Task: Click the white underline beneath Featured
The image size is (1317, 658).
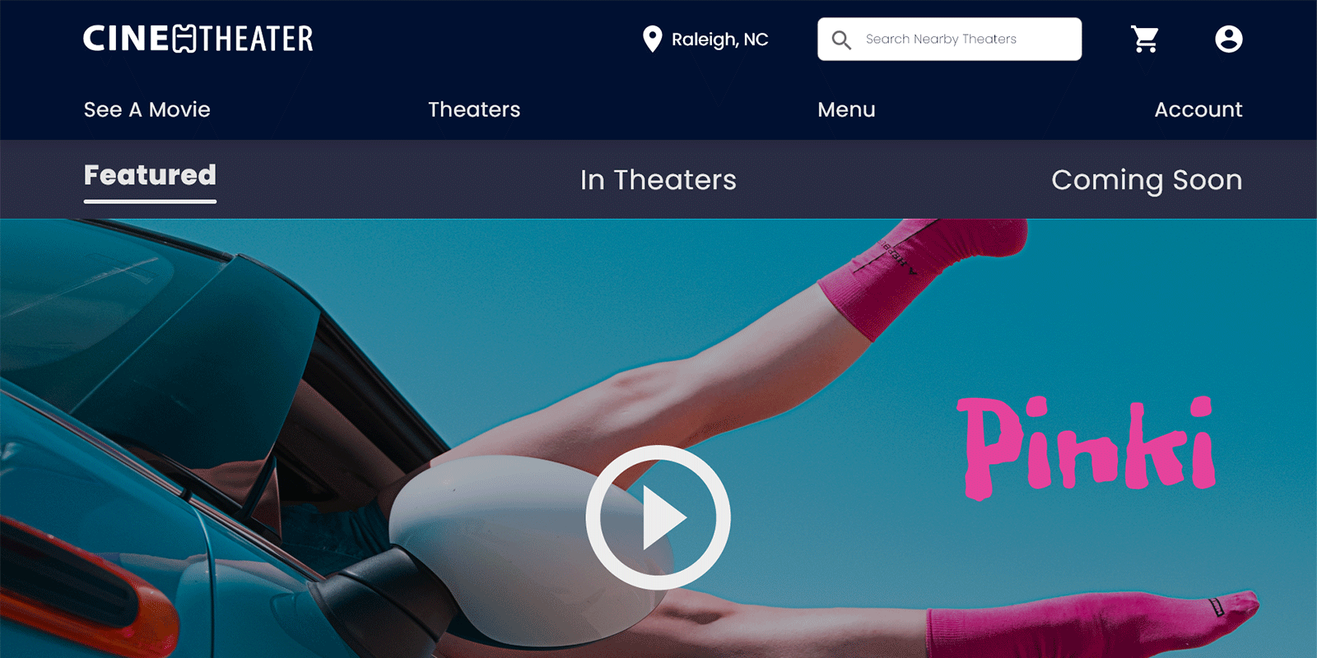Action: point(150,201)
